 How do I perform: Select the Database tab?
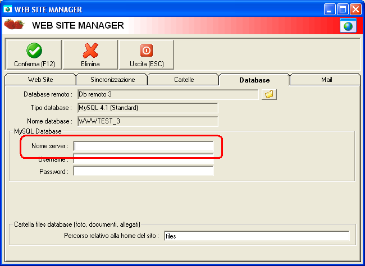(x=254, y=80)
